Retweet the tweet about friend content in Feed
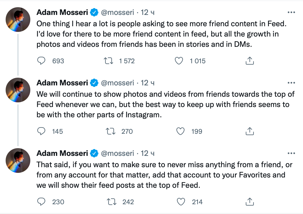 click(107, 61)
